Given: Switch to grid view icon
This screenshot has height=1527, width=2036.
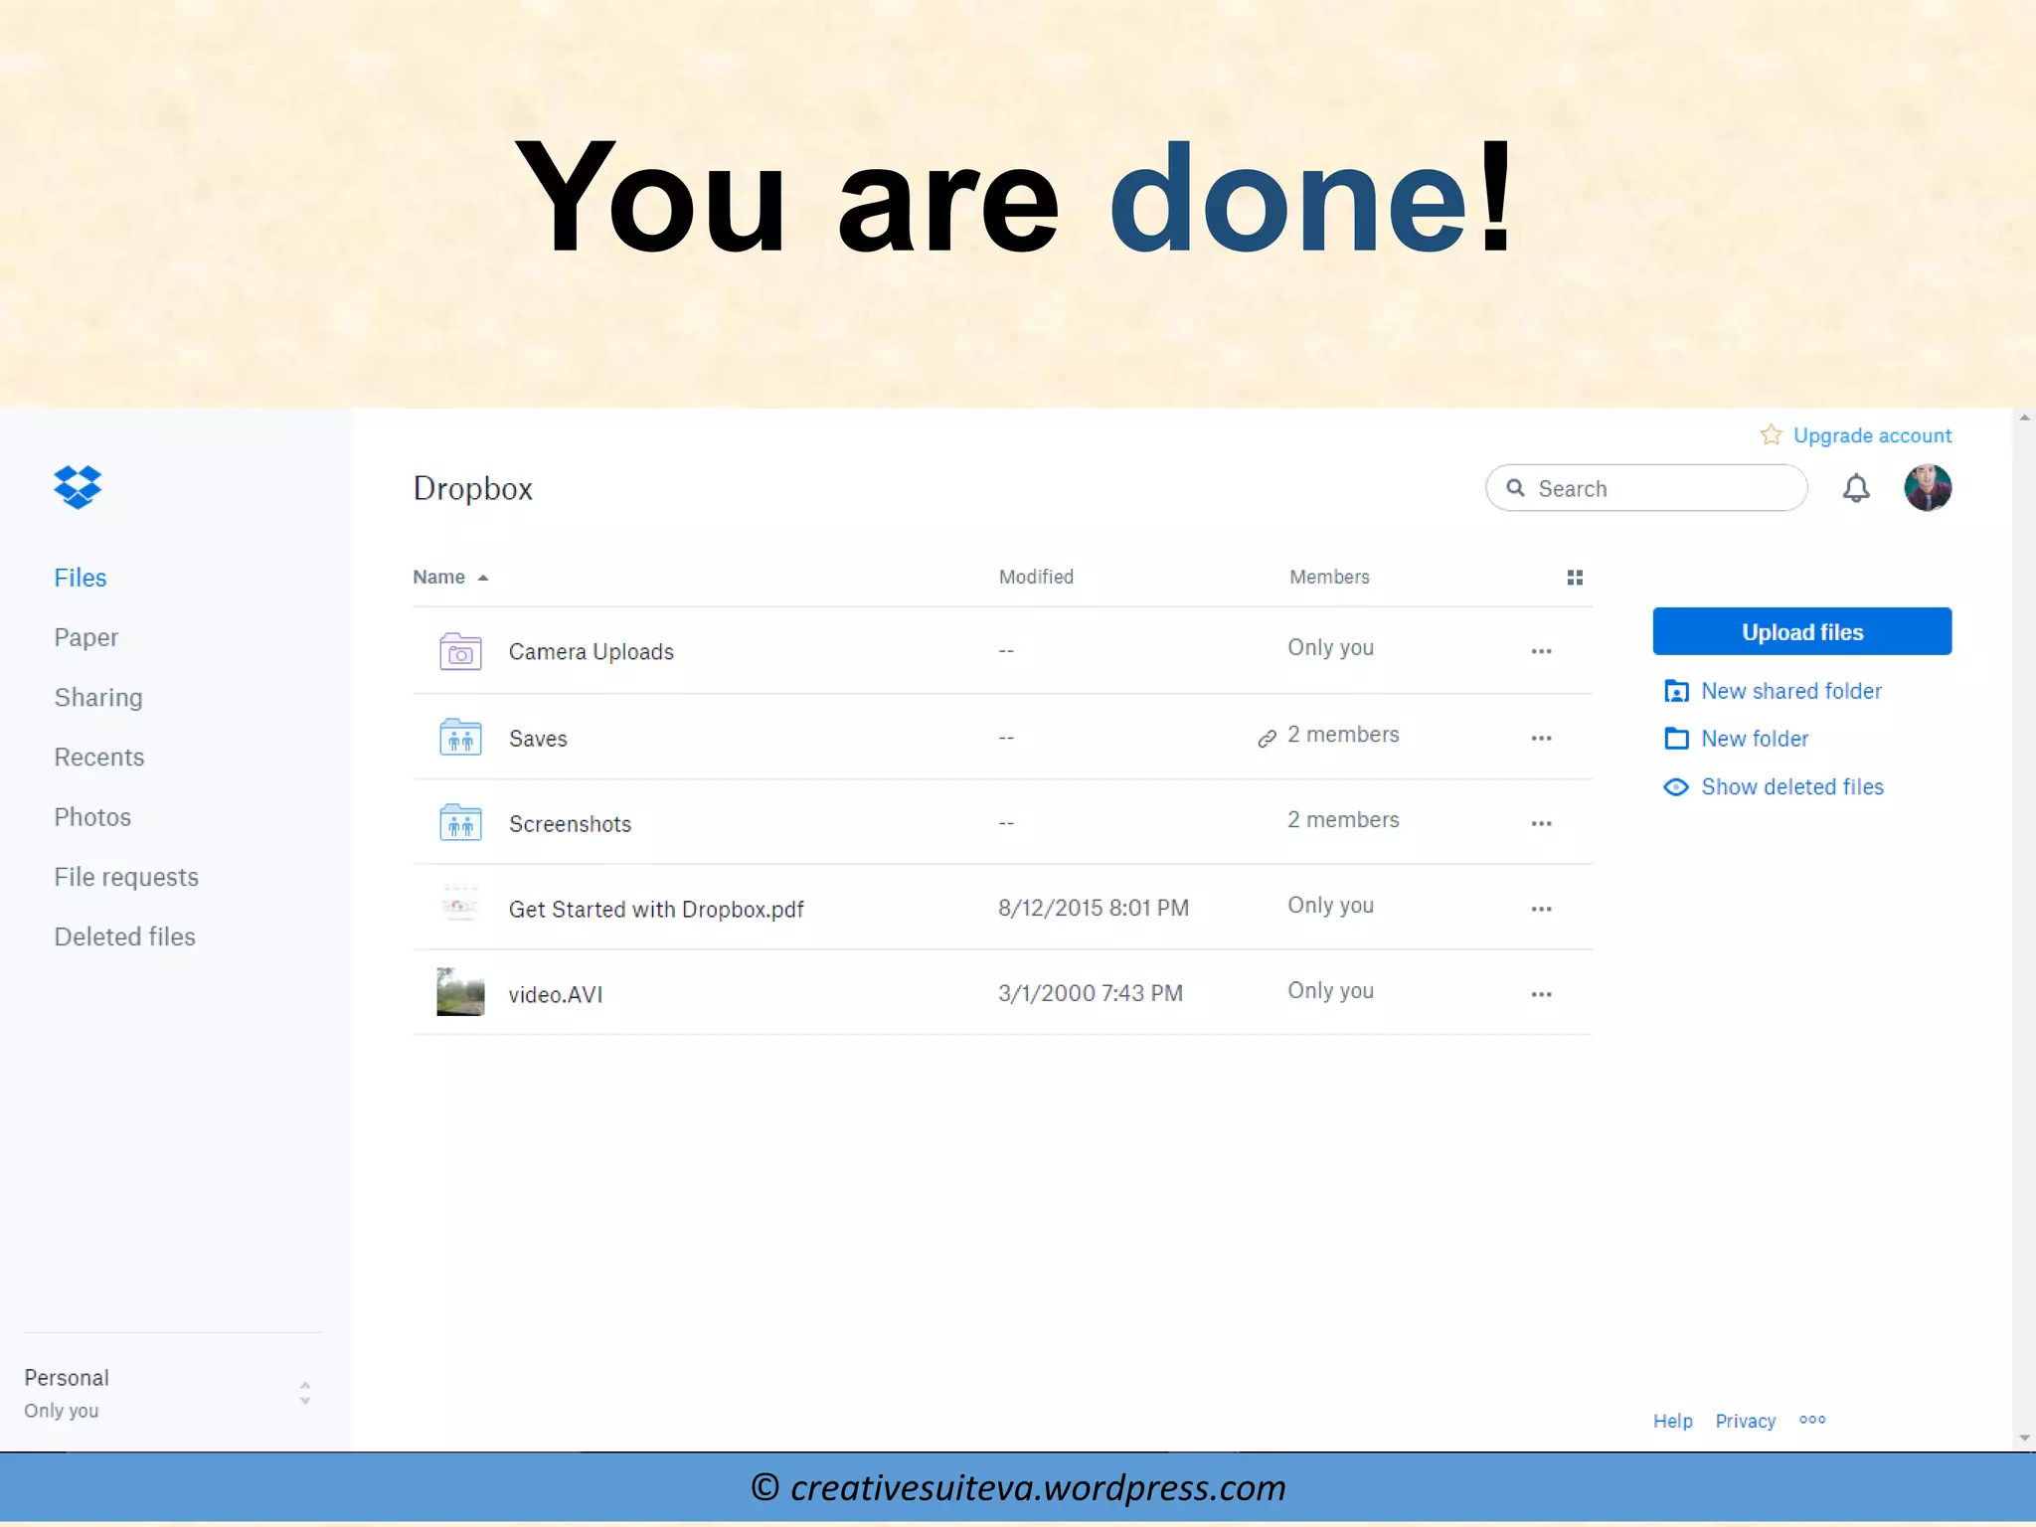Looking at the screenshot, I should point(1575,578).
